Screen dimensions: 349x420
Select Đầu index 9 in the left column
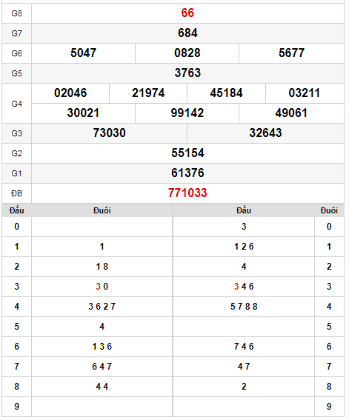pos(16,407)
